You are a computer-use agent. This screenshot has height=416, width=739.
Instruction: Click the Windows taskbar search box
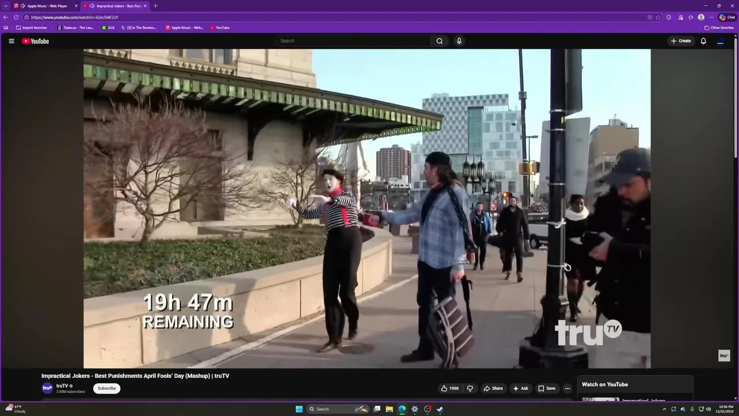(x=338, y=409)
